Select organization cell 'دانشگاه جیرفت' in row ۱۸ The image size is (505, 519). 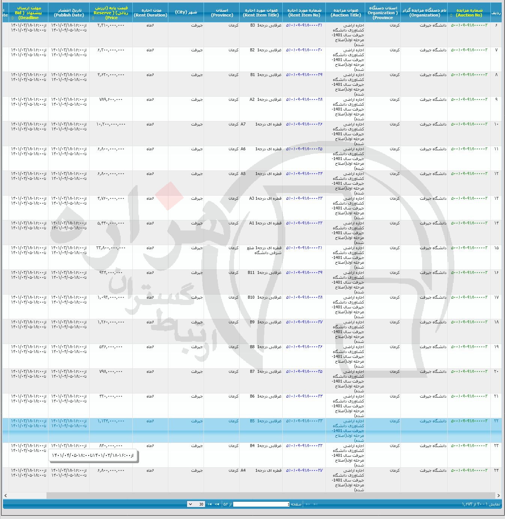point(424,331)
